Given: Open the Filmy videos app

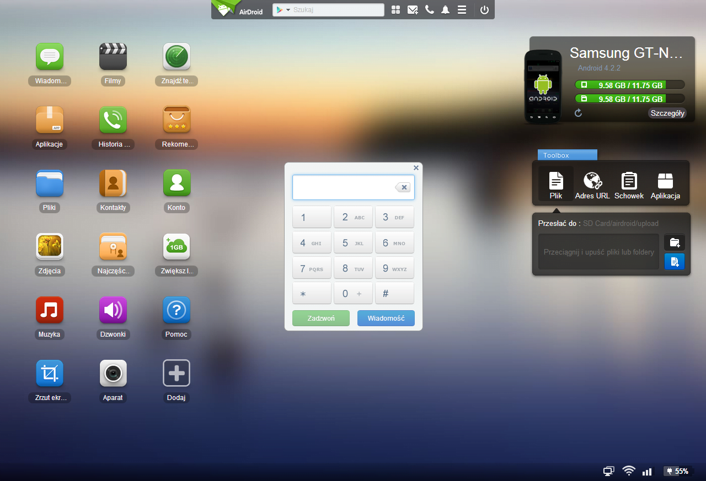Looking at the screenshot, I should click(113, 57).
